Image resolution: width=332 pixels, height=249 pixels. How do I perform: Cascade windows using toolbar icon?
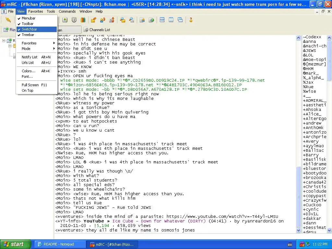click(180, 20)
